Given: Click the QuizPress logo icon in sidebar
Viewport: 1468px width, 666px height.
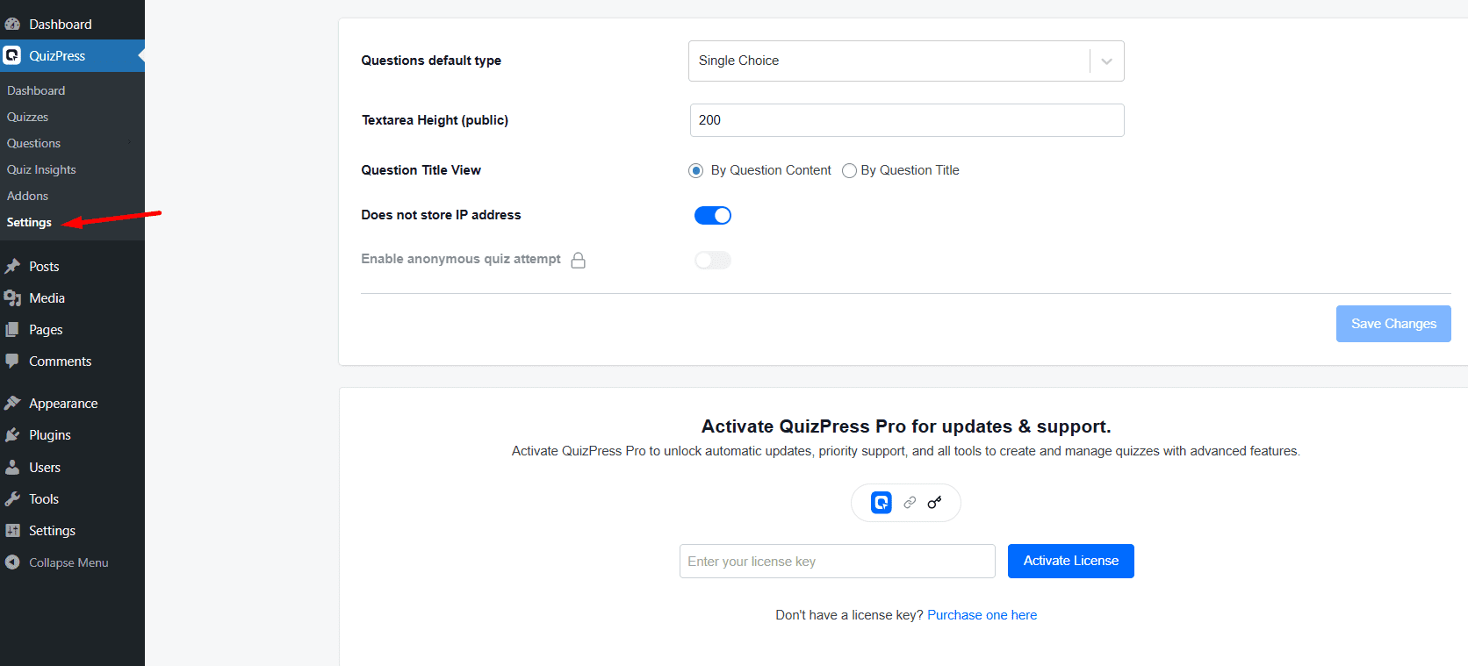Looking at the screenshot, I should click(12, 55).
